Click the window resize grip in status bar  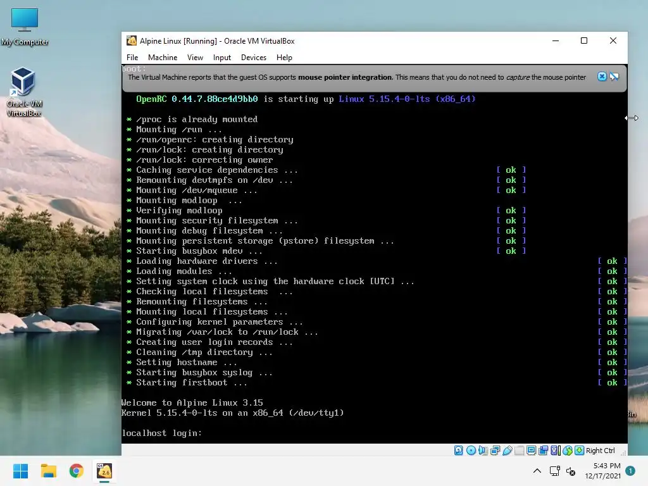point(623,453)
